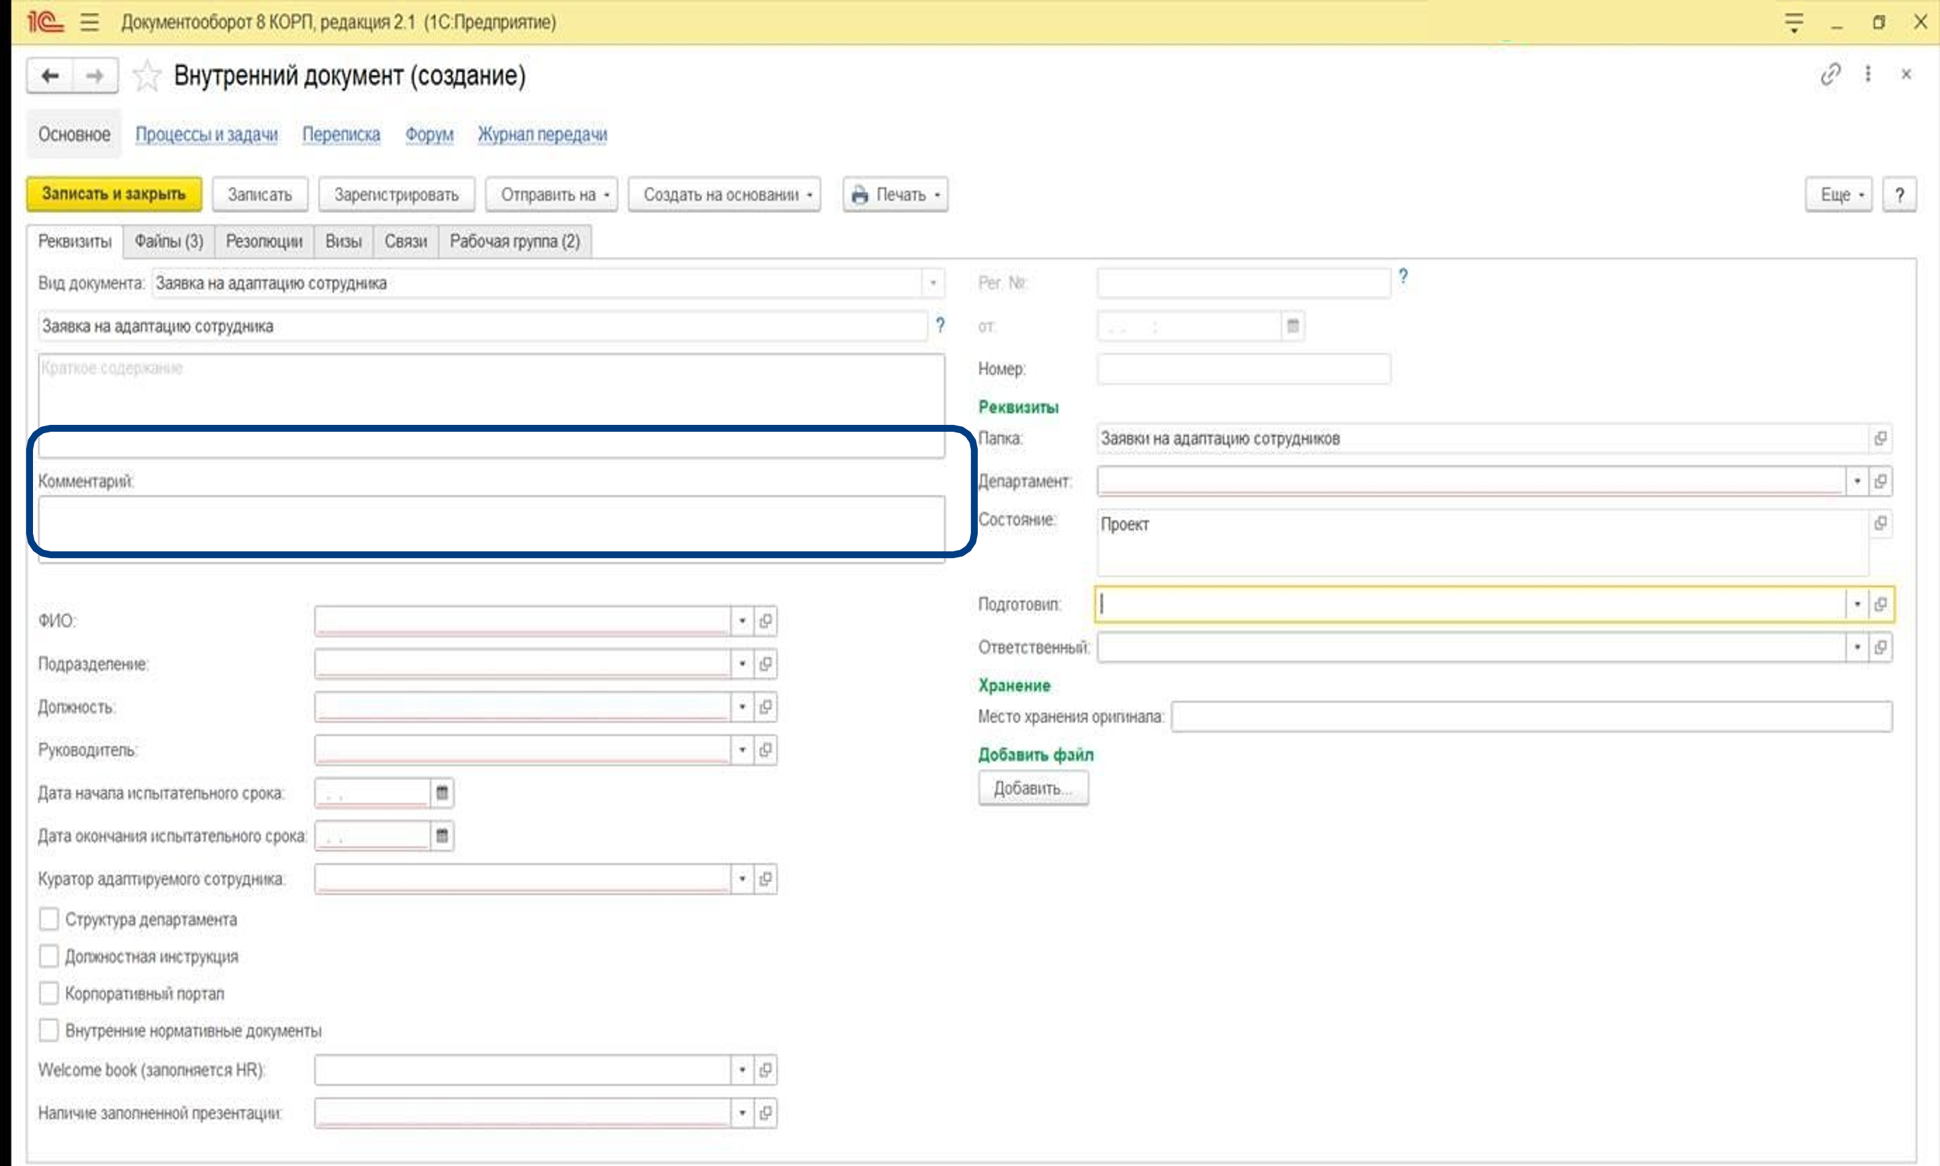This screenshot has height=1166, width=1940.
Task: Open the Журнал передачи link
Action: point(543,134)
